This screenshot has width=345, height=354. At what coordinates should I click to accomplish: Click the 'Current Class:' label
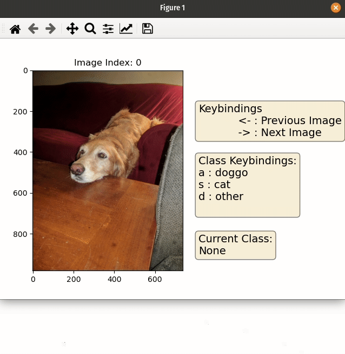[x=236, y=239]
